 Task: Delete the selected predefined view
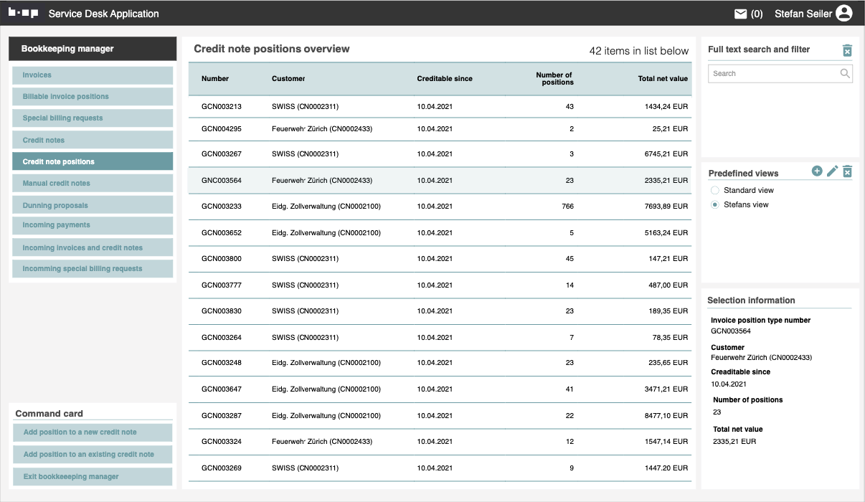847,171
